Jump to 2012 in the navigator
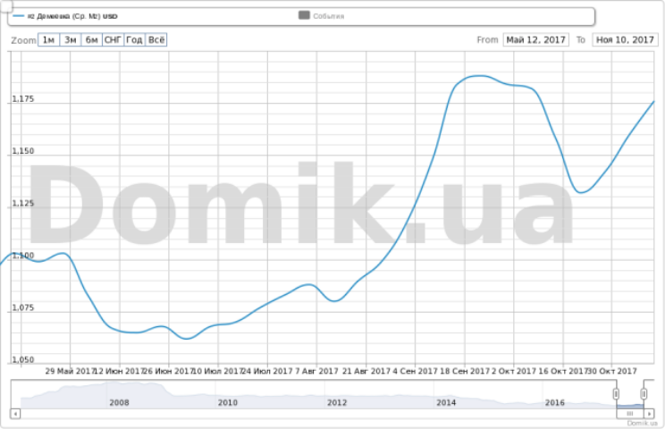This screenshot has width=665, height=429. 337,402
